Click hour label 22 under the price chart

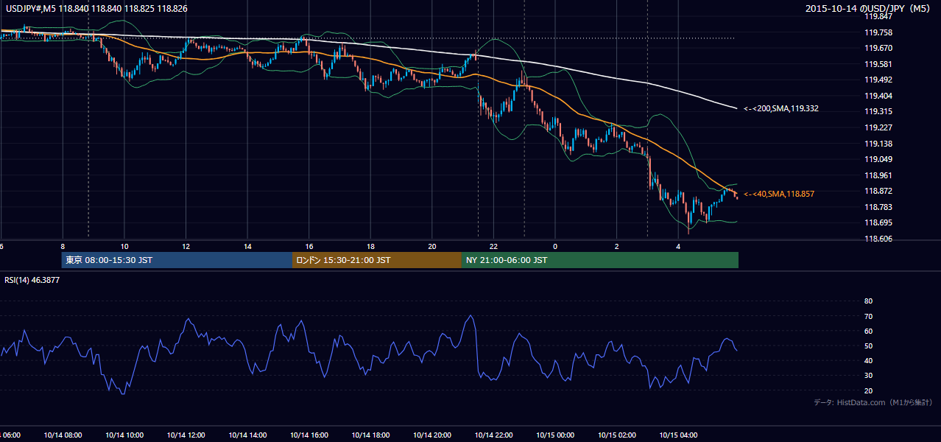pos(493,247)
